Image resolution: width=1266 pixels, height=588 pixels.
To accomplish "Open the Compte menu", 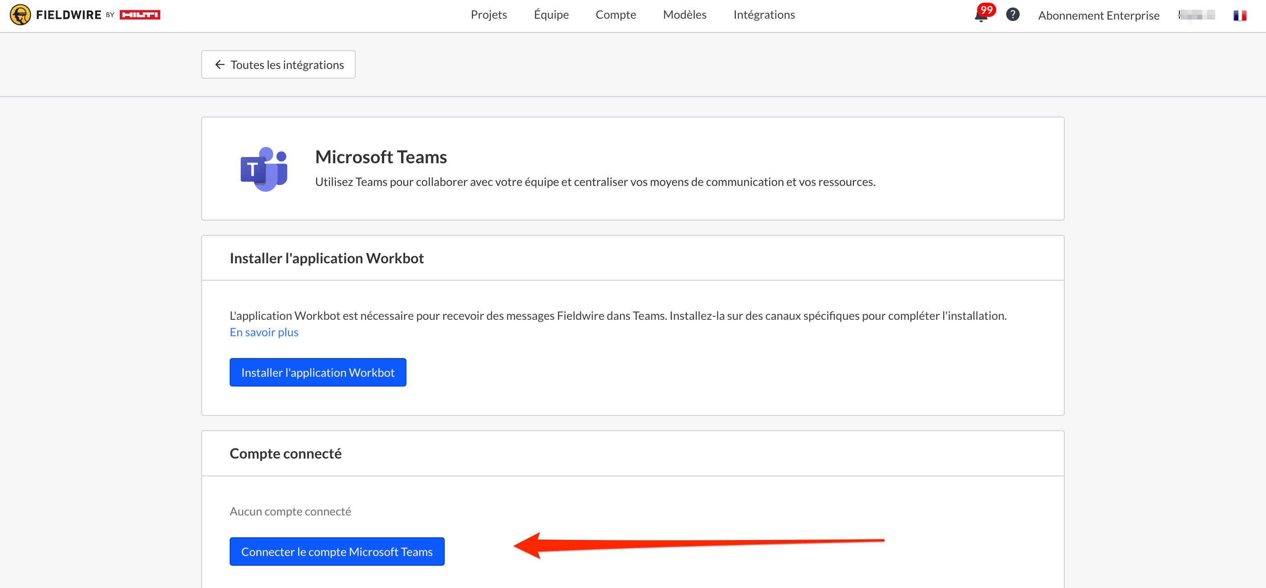I will click(x=615, y=15).
